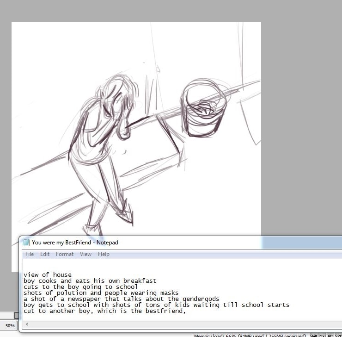Open the Edit menu in Notepad
This screenshot has width=342, height=337.
pyautogui.click(x=45, y=254)
